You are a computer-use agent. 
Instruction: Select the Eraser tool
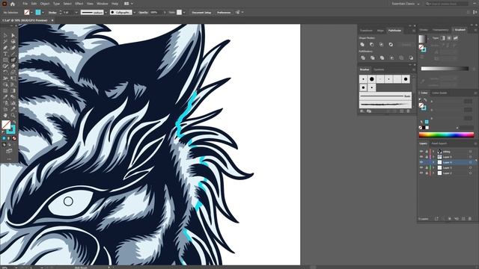coord(13,66)
